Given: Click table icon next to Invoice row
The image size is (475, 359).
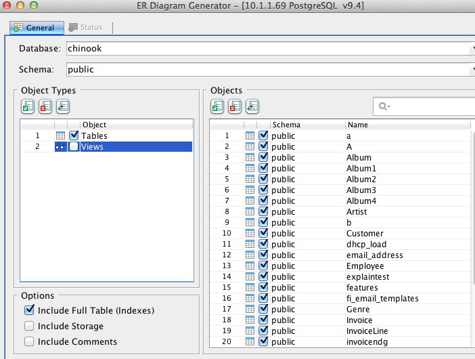Looking at the screenshot, I should [250, 320].
